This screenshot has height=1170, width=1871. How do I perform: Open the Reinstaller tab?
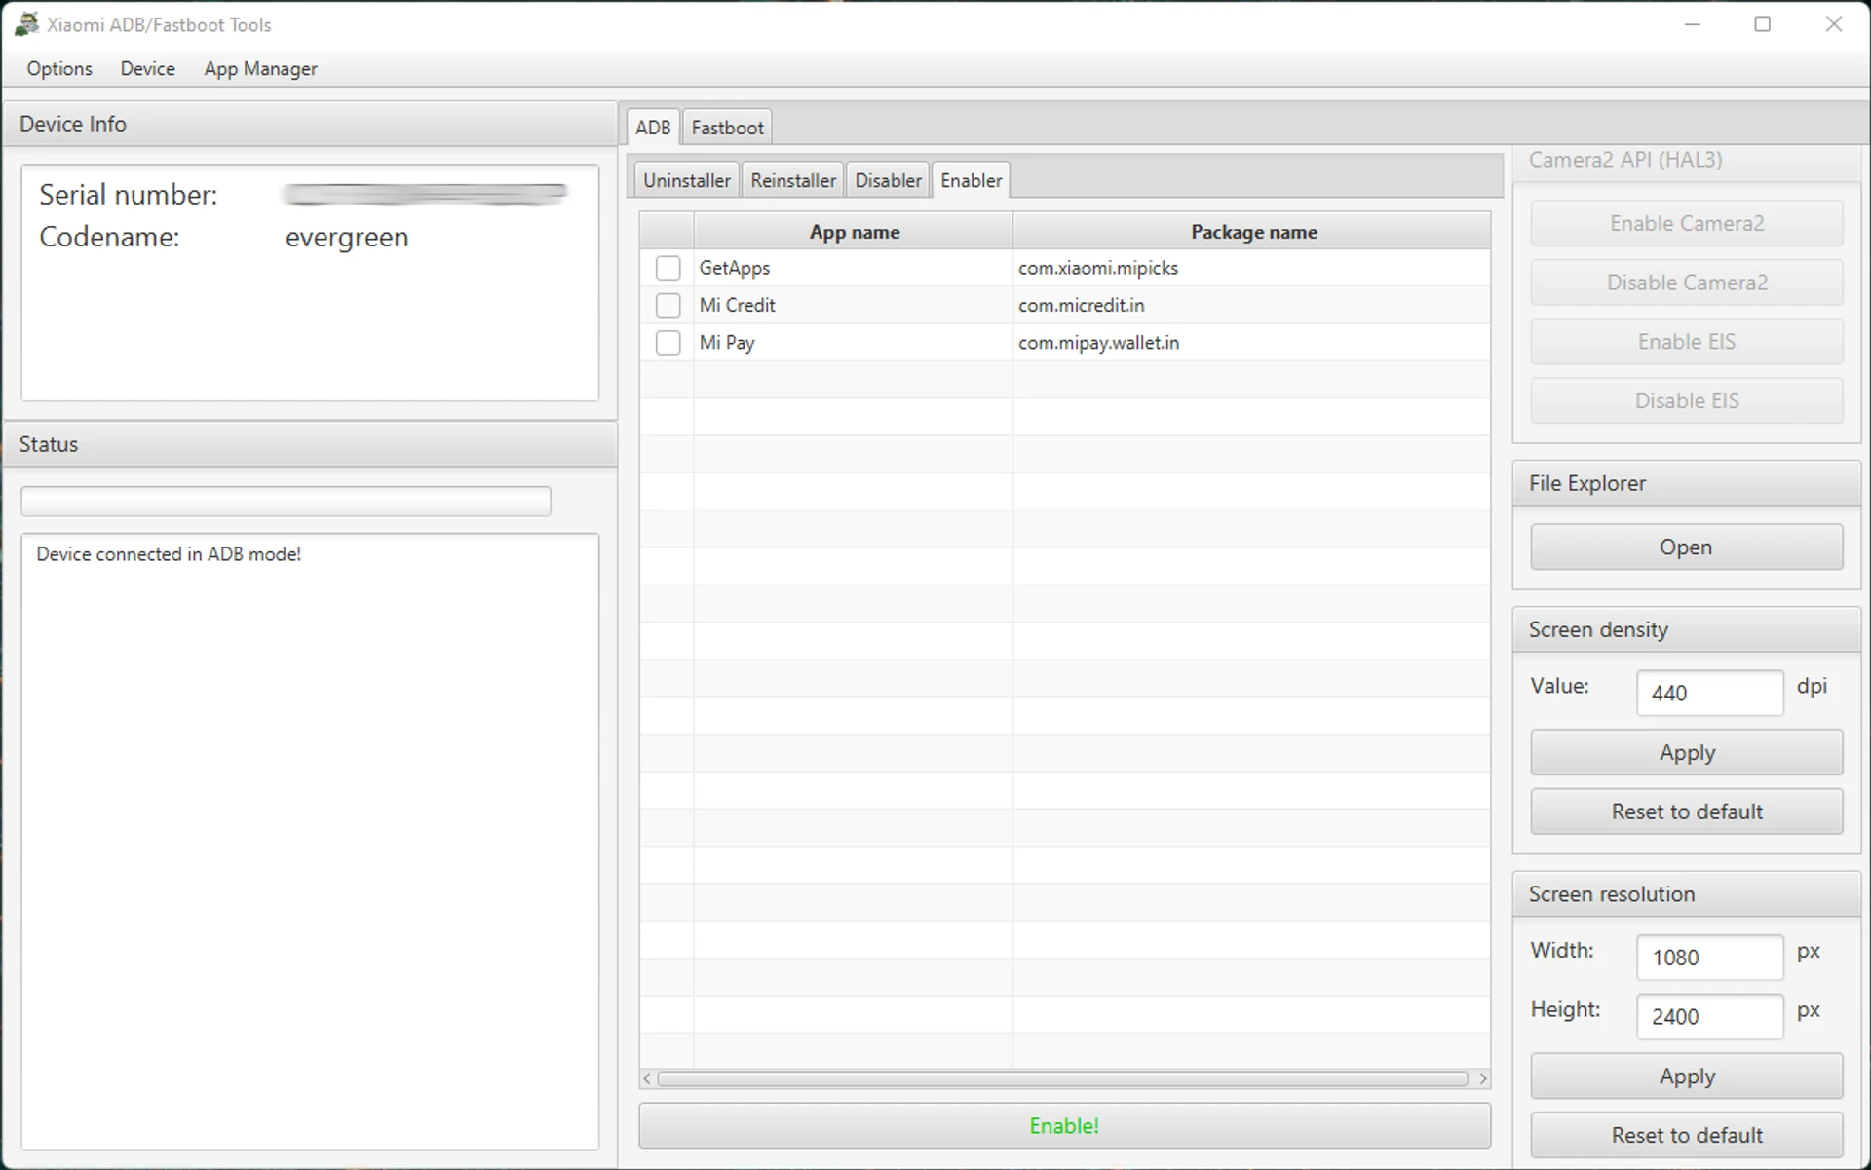point(793,180)
